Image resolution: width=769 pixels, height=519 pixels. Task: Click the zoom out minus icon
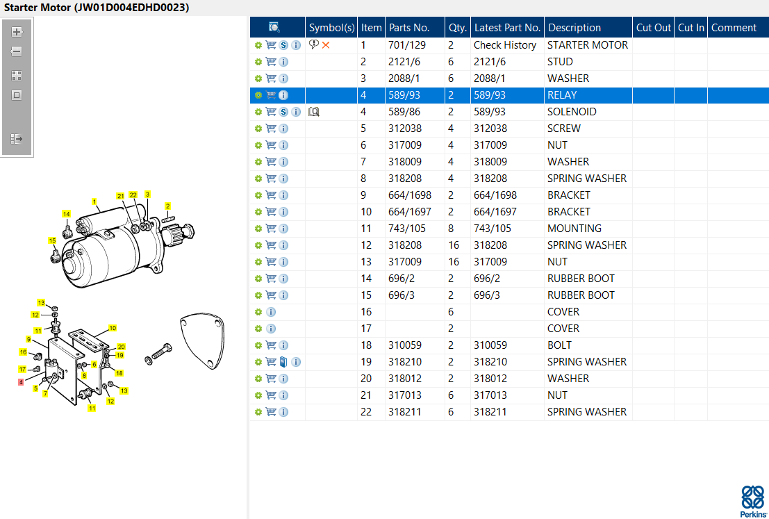[x=17, y=51]
